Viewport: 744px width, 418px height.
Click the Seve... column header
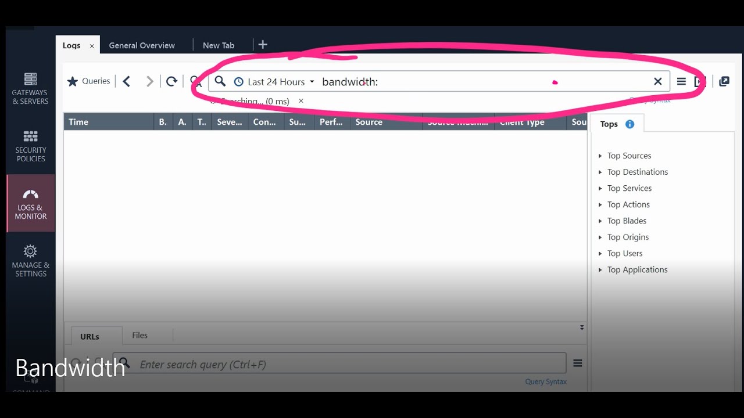[x=230, y=122]
